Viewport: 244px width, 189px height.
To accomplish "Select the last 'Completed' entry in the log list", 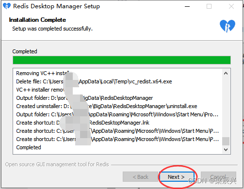I will tap(117, 147).
